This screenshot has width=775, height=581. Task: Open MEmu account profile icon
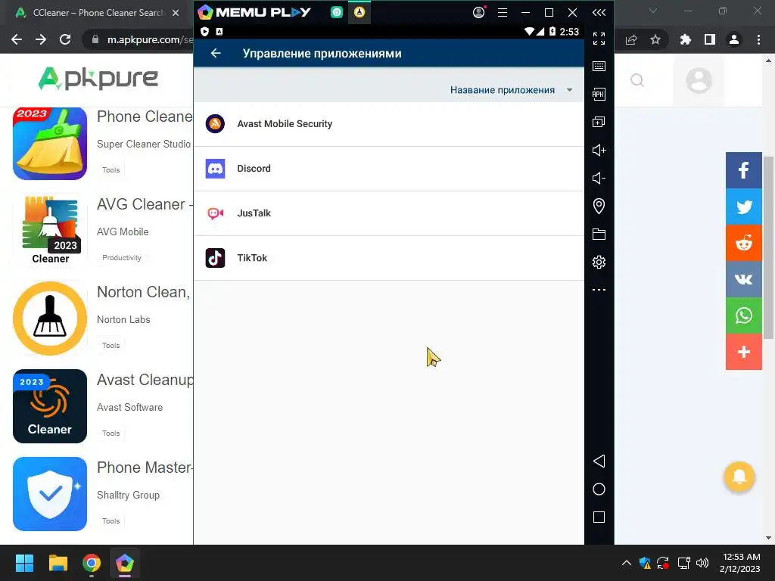click(x=479, y=12)
